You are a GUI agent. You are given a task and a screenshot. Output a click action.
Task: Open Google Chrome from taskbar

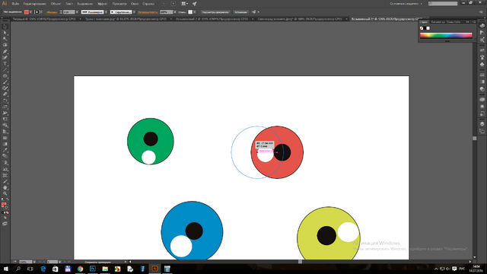pos(80,269)
